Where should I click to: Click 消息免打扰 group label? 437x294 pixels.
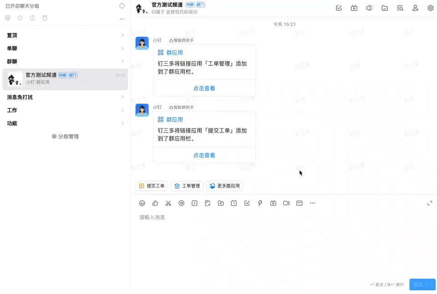[x=20, y=97]
